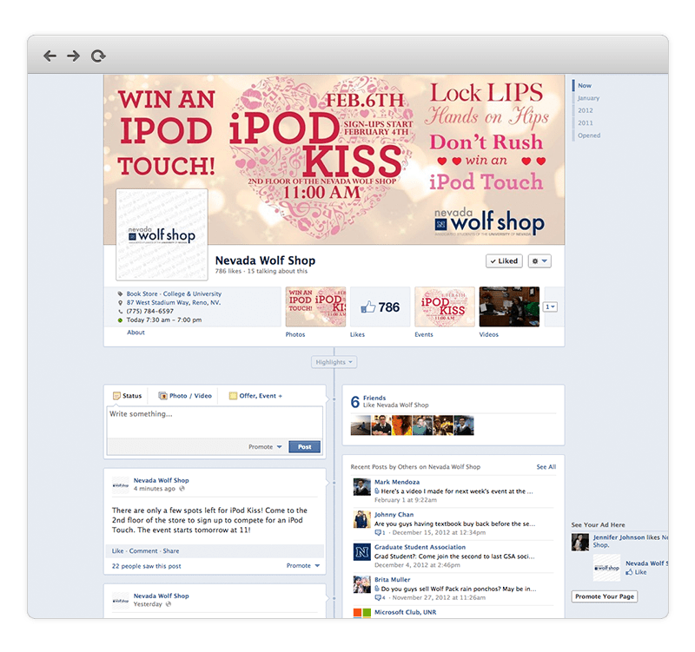The width and height of the screenshot is (695, 652).
Task: Open the Events link
Action: (x=424, y=334)
